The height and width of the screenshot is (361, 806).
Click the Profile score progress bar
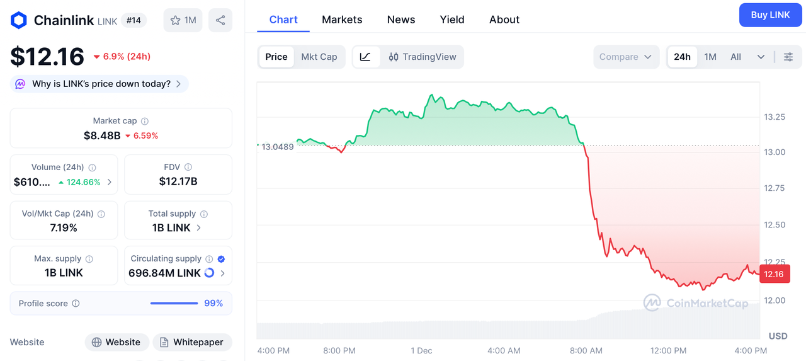(174, 304)
